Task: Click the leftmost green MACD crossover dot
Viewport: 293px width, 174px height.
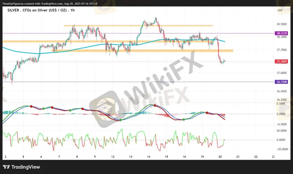Action: (44, 108)
